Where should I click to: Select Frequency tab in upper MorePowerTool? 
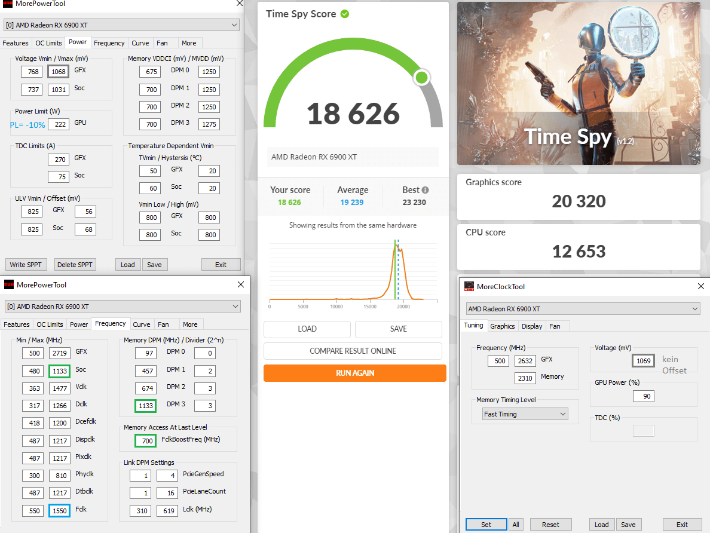109,43
